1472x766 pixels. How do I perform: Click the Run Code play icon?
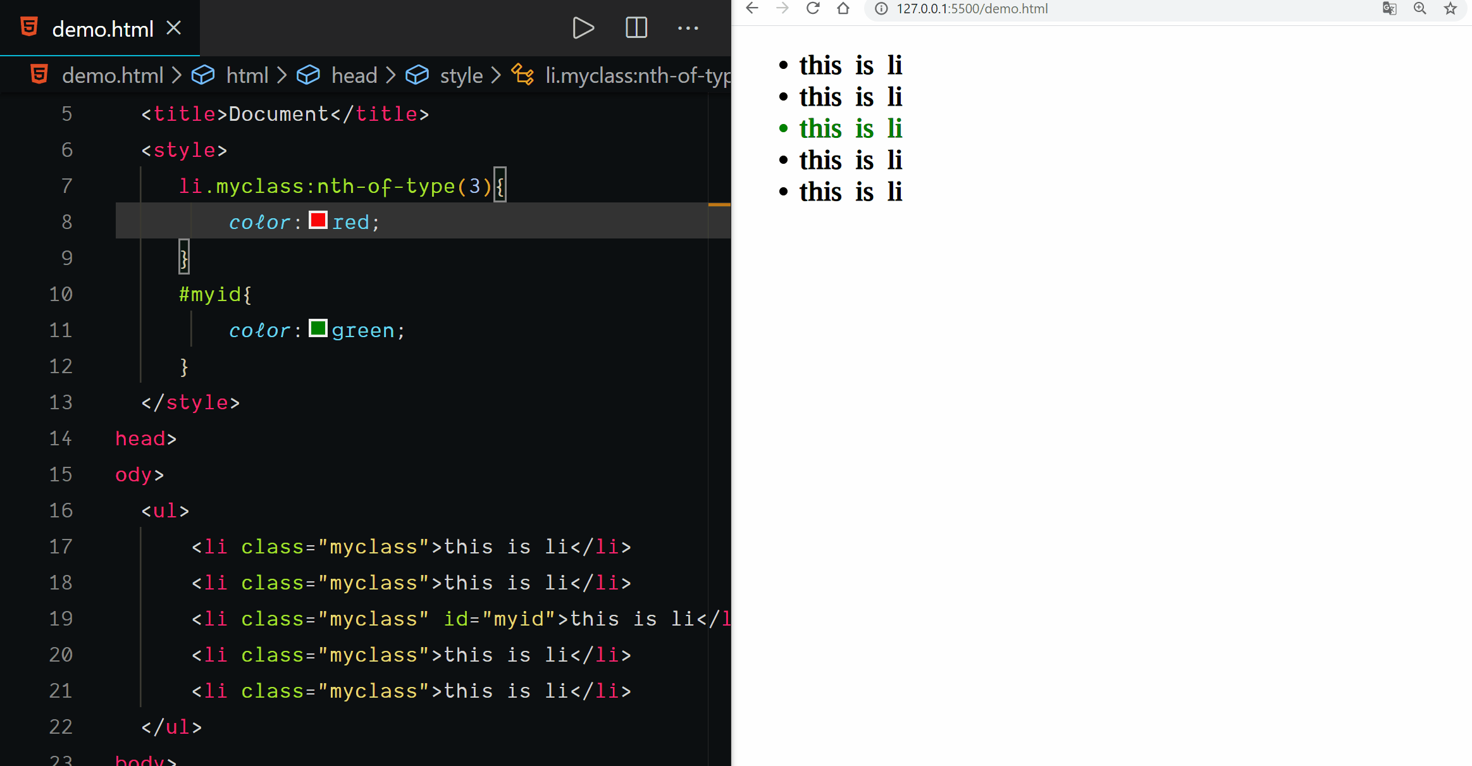(583, 28)
